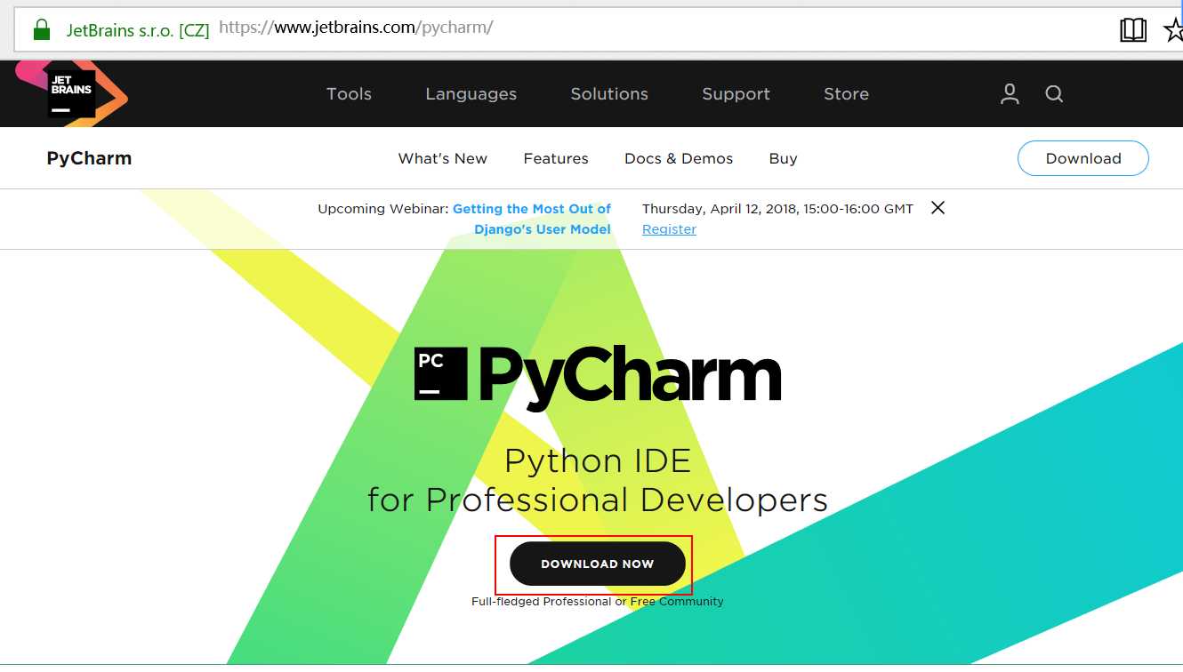Image resolution: width=1183 pixels, height=672 pixels.
Task: Click the green padlock security icon
Action: coord(41,30)
